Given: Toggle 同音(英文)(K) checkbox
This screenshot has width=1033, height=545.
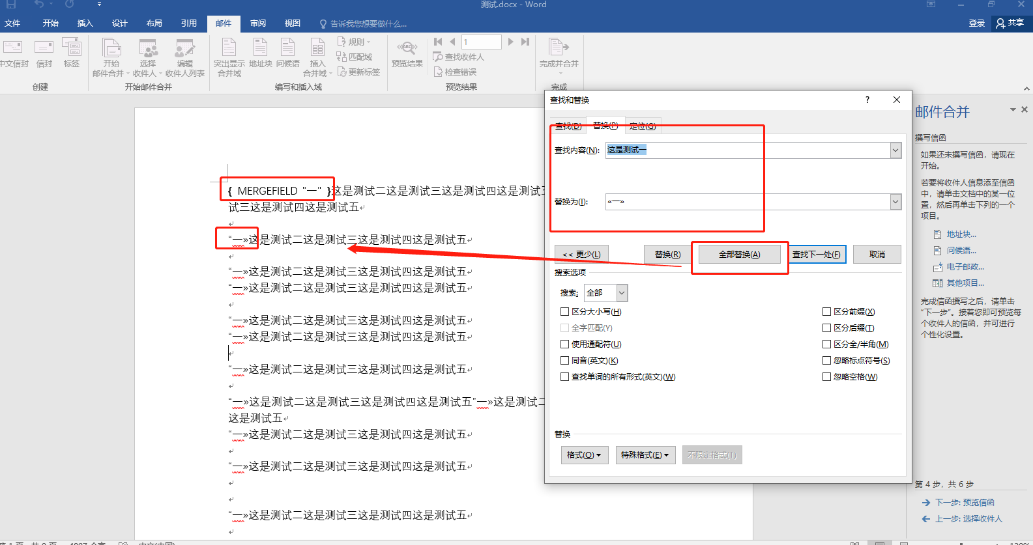Looking at the screenshot, I should coord(565,361).
